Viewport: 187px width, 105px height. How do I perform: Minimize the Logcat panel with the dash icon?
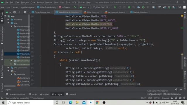[181, 90]
